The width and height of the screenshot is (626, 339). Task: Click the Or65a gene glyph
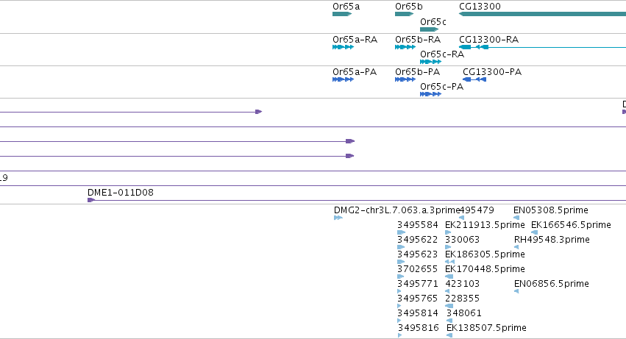pos(342,14)
